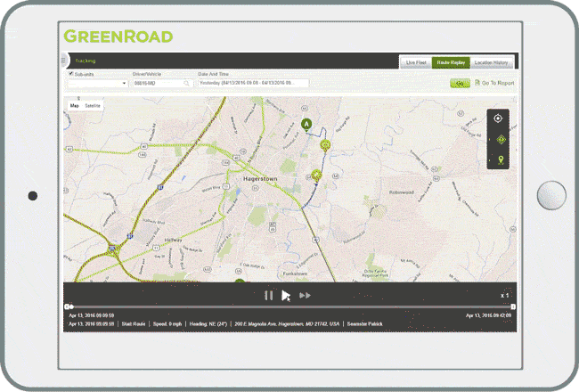This screenshot has height=392, width=579.
Task: Select the Map view button
Action: point(75,105)
